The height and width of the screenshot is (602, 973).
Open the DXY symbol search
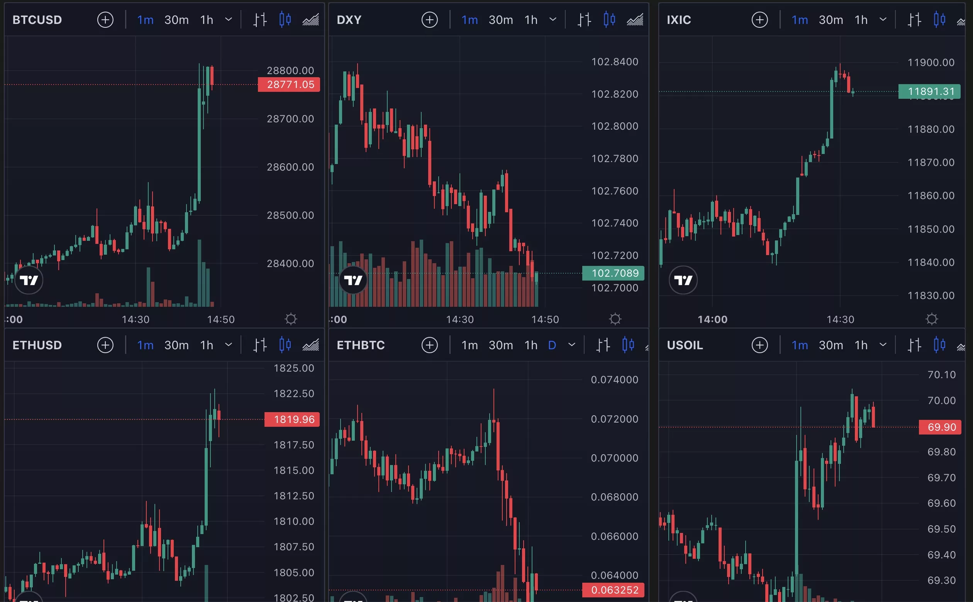[x=349, y=20]
